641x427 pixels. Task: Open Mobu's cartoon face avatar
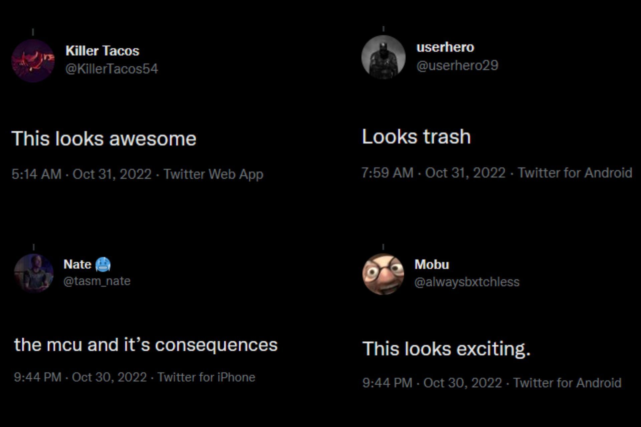pos(383,274)
